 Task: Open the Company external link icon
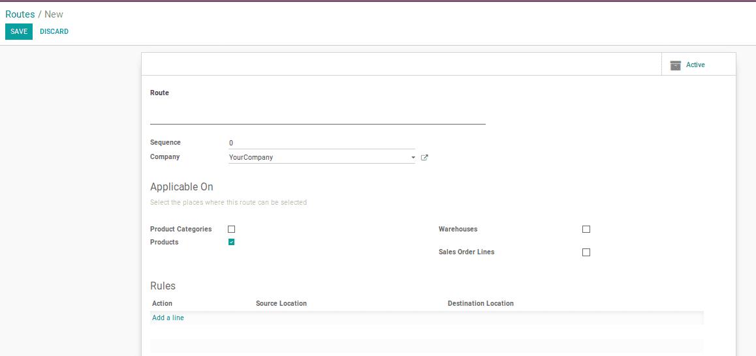coord(424,157)
